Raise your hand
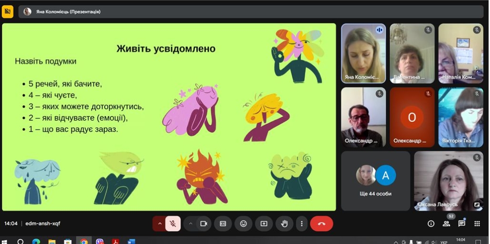This screenshot has width=490, height=244. click(x=284, y=223)
